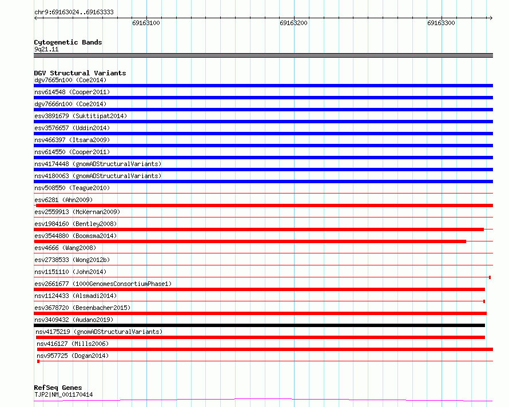
Task: Click esv3891679 (Suktitipat2014) label
Action: [x=81, y=116]
